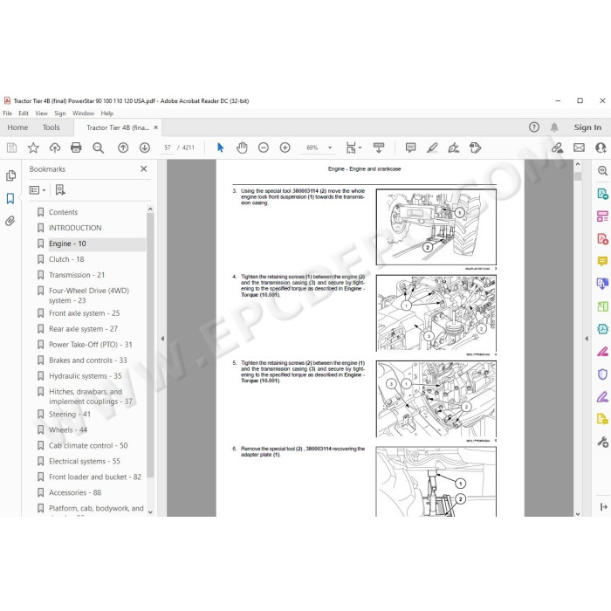Image resolution: width=611 pixels, height=611 pixels.
Task: Click the stamp tool icon in the toolbar
Action: (x=475, y=148)
